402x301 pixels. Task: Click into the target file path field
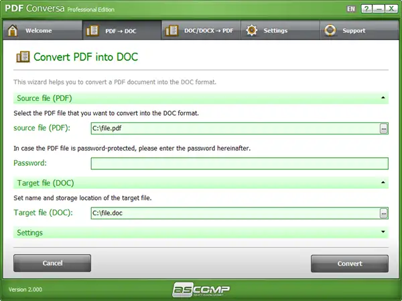tap(235, 213)
